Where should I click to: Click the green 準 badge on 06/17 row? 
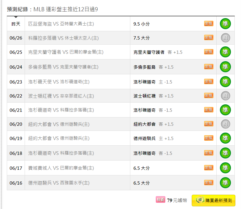[x=225, y=168]
